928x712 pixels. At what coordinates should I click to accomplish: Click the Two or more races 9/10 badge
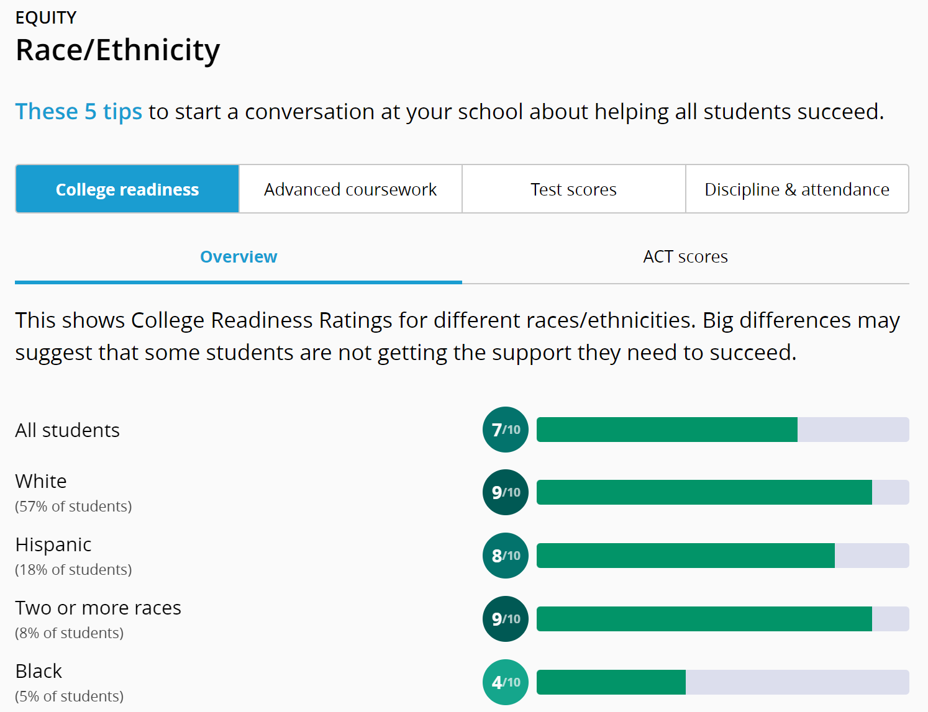(x=505, y=619)
